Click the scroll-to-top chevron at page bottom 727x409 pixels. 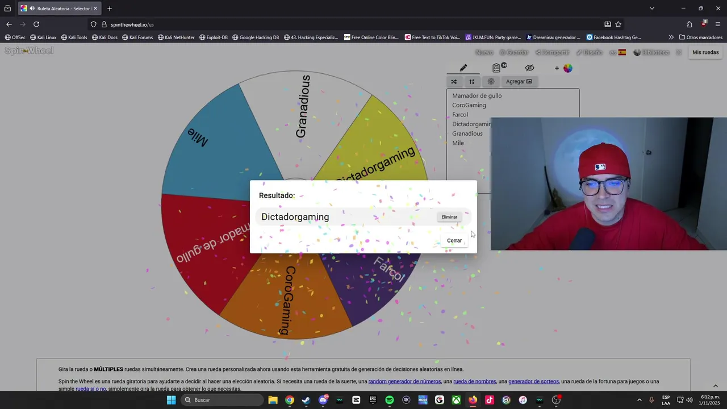715,386
